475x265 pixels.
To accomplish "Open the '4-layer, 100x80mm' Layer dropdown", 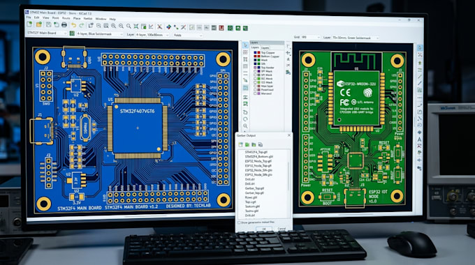I will click(x=152, y=35).
